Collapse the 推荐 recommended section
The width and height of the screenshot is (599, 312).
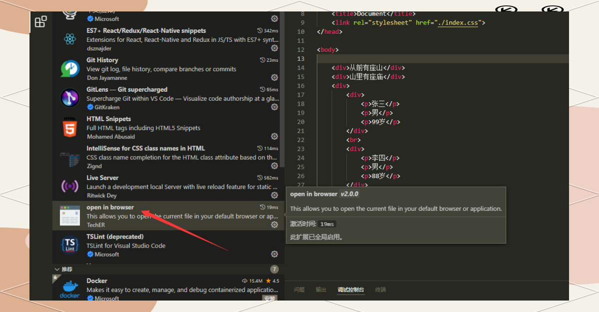click(x=57, y=269)
